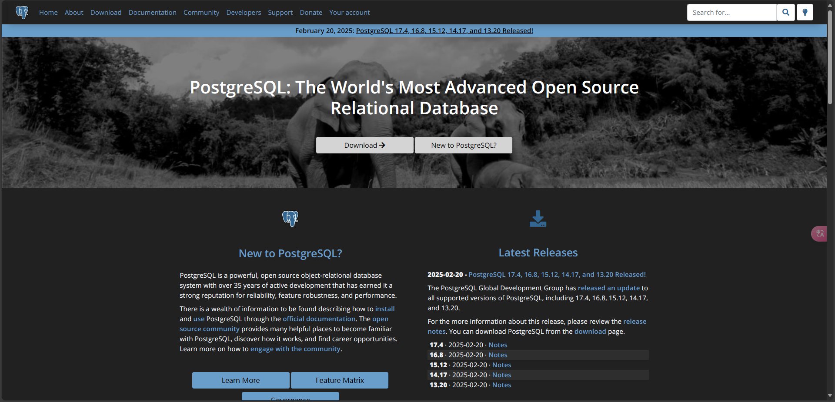Open the February 20 release announcement banner link

coord(444,31)
